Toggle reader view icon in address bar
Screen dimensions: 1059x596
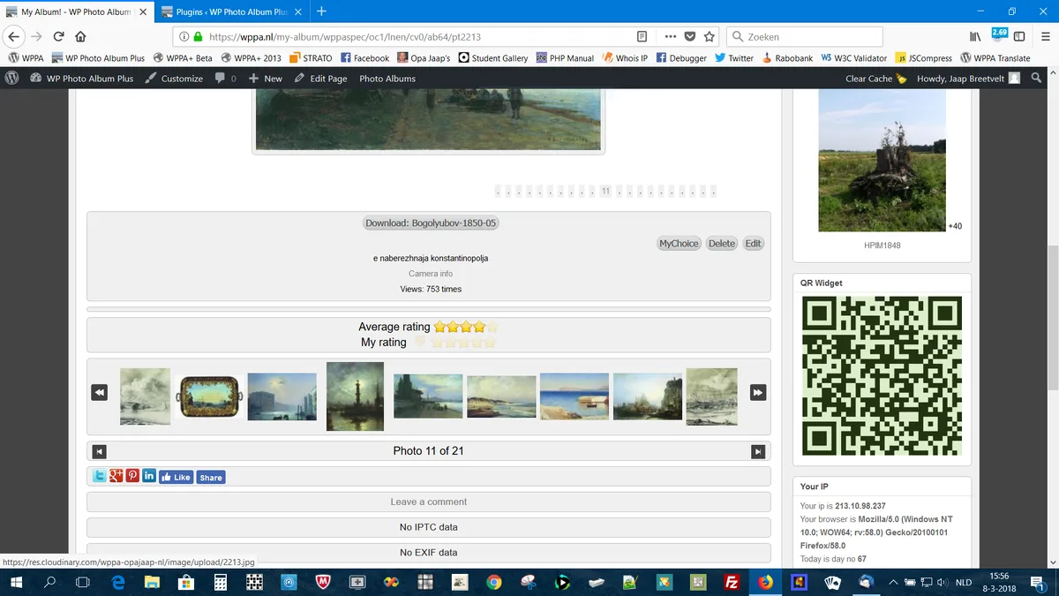pyautogui.click(x=642, y=37)
